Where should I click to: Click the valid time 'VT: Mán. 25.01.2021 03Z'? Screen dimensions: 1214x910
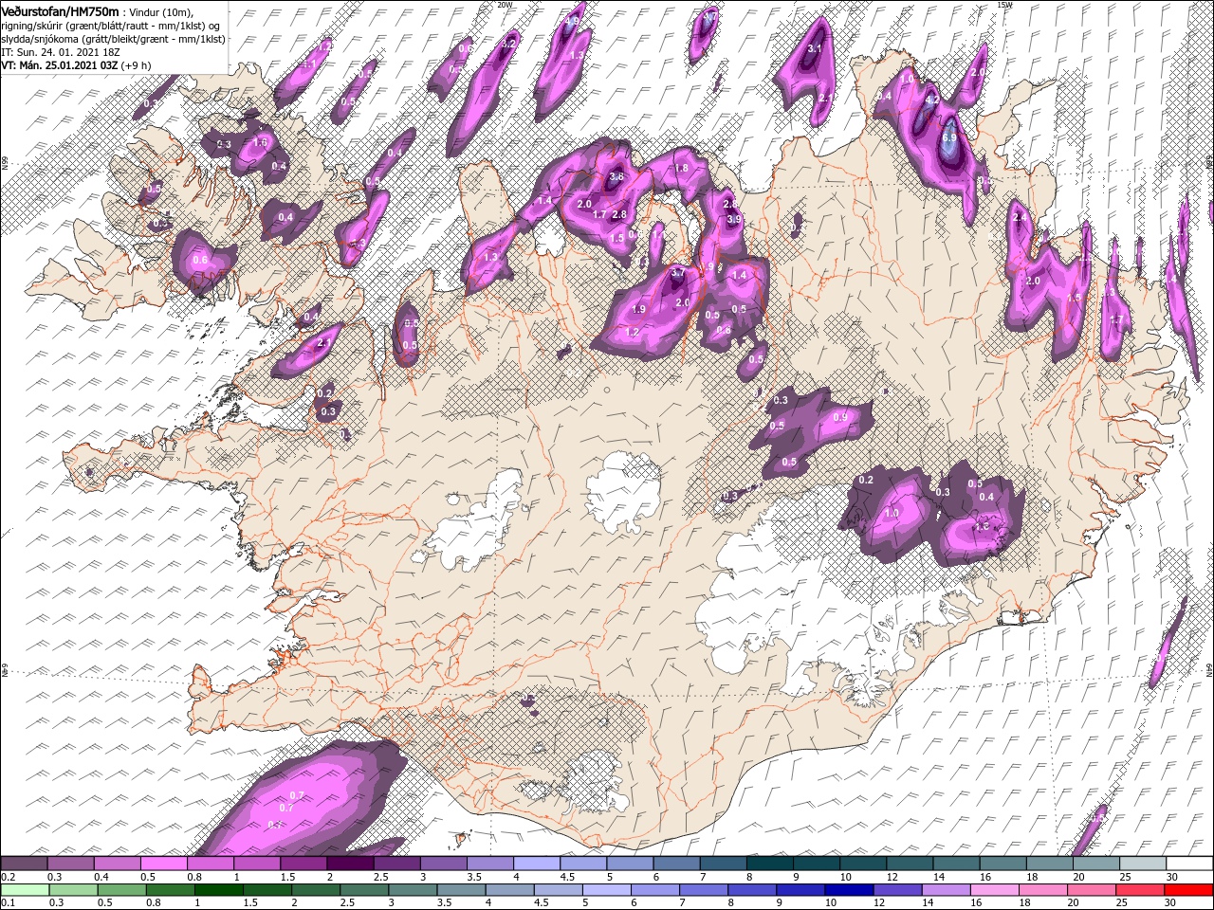point(59,66)
